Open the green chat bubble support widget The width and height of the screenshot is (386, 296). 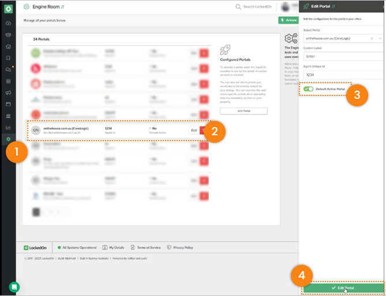[x=14, y=286]
